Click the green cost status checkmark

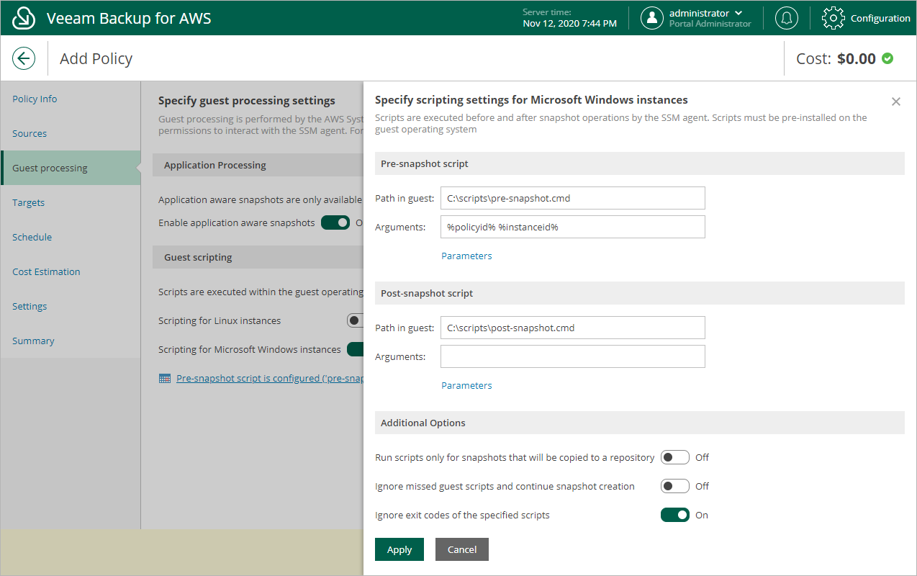click(x=887, y=58)
